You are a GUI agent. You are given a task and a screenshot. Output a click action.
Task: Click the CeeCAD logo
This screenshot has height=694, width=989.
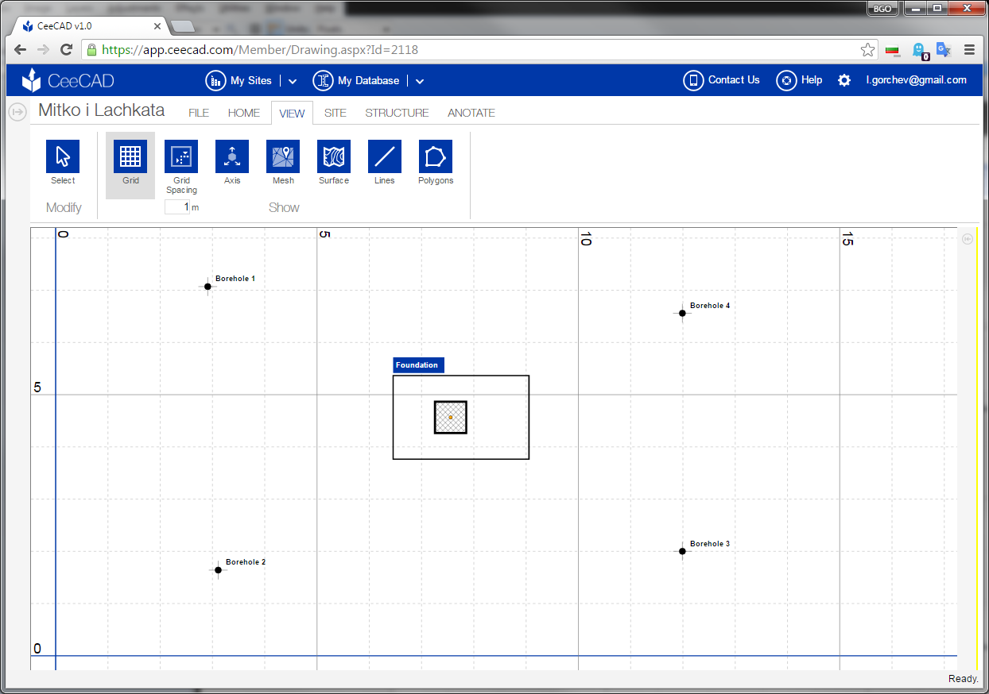click(x=68, y=80)
